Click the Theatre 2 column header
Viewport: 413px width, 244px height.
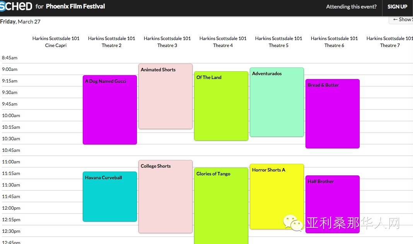(x=112, y=42)
